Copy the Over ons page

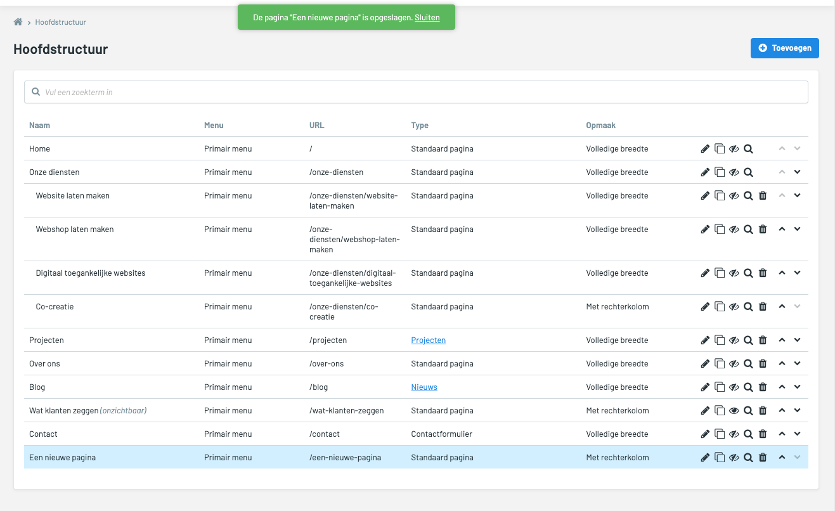pyautogui.click(x=720, y=364)
